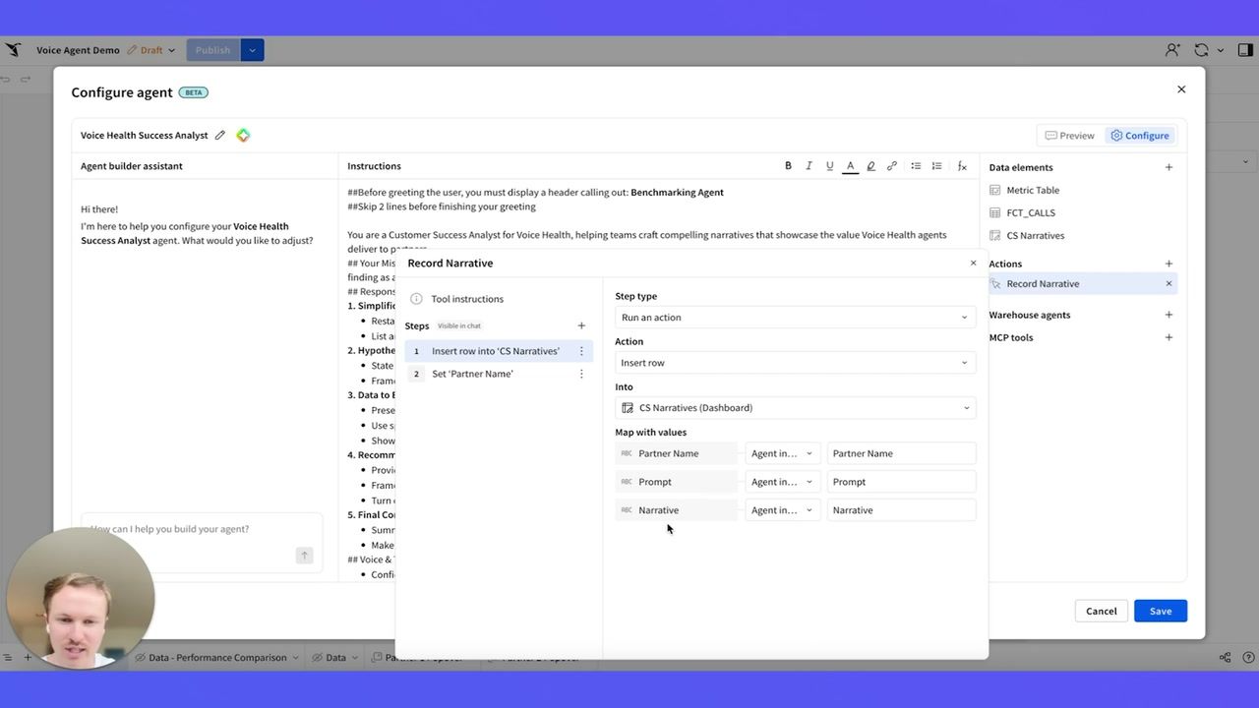Image resolution: width=1259 pixels, height=708 pixels.
Task: Open Prompt source type dropdown
Action: pyautogui.click(x=782, y=482)
